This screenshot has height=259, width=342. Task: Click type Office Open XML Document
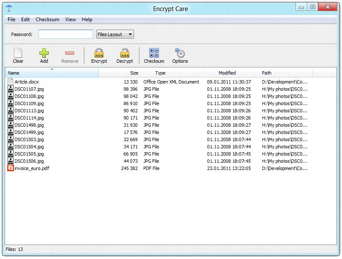click(x=171, y=82)
